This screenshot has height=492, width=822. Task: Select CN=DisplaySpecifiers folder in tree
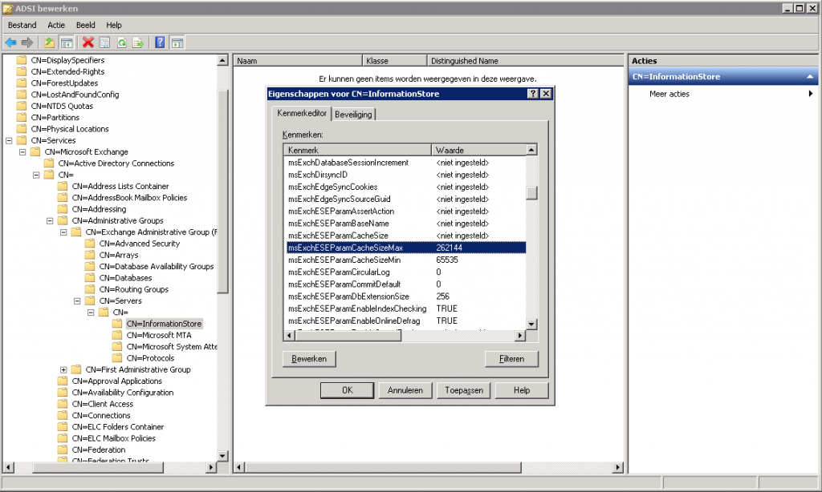[x=67, y=60]
